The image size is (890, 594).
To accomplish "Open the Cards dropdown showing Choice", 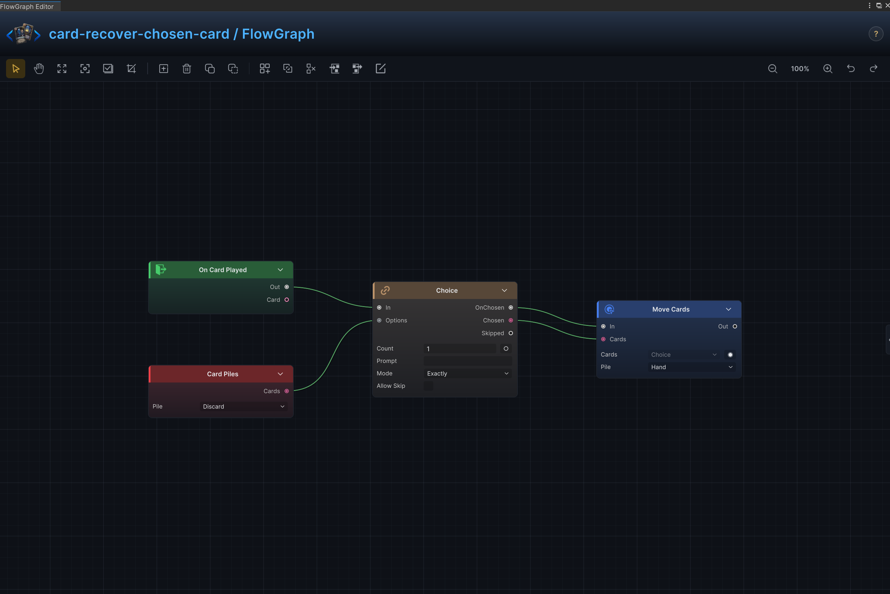I will [684, 354].
